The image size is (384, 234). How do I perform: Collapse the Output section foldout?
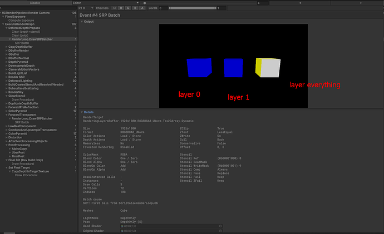pos(81,22)
